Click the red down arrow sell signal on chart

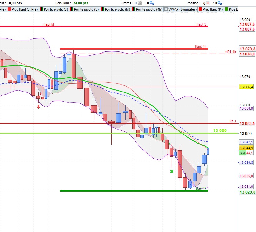tap(38, 107)
